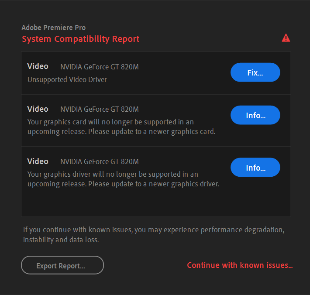Click the Video label in the graphics driver entry

point(38,161)
